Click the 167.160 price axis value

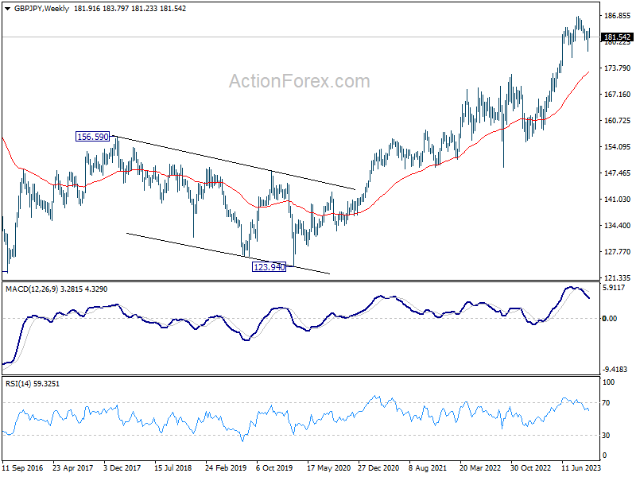617,95
